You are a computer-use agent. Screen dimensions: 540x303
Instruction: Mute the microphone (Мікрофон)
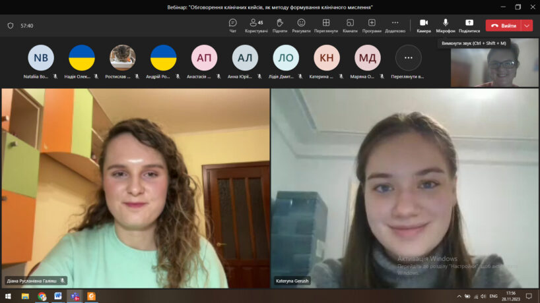point(446,25)
